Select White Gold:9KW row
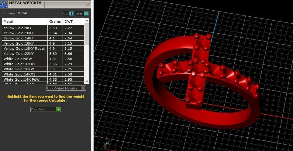The height and width of the screenshot is (151, 293). 43,59
